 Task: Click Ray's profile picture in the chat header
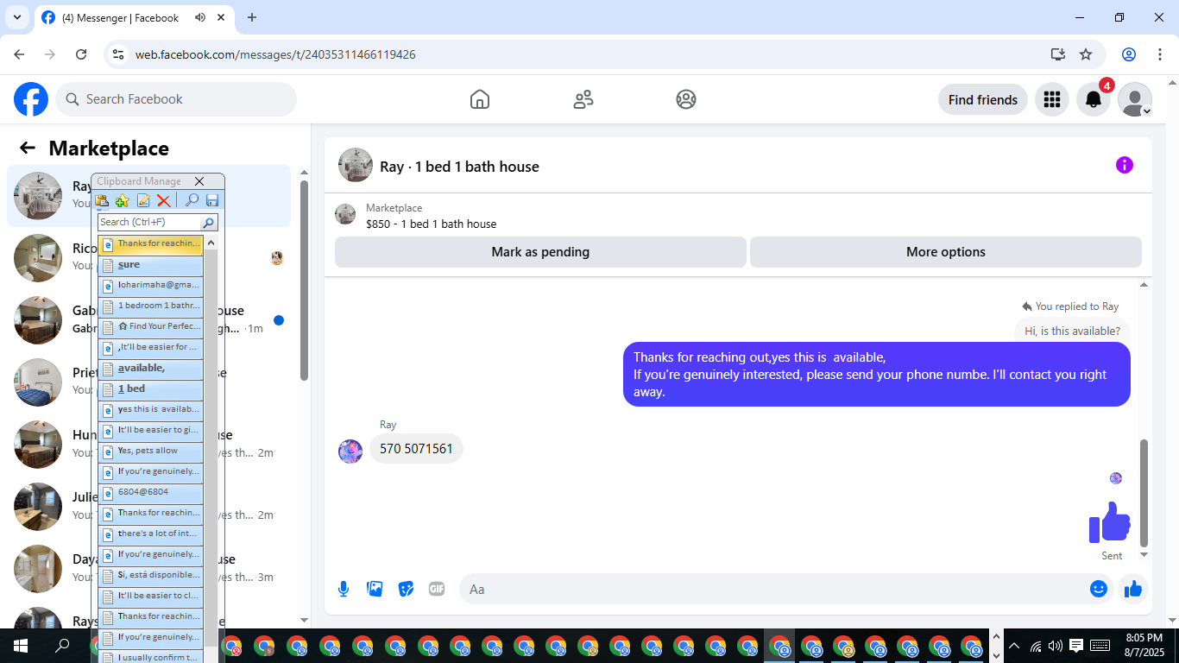pyautogui.click(x=356, y=165)
